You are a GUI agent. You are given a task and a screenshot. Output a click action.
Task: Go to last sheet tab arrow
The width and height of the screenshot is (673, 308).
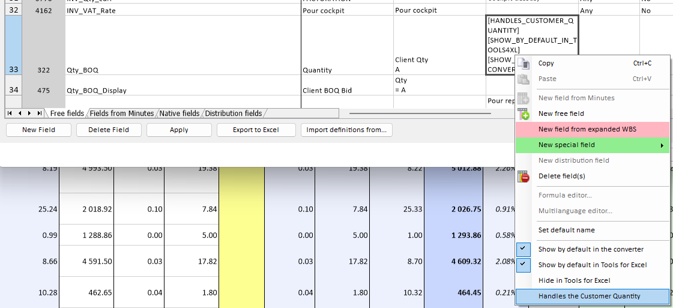coord(39,113)
